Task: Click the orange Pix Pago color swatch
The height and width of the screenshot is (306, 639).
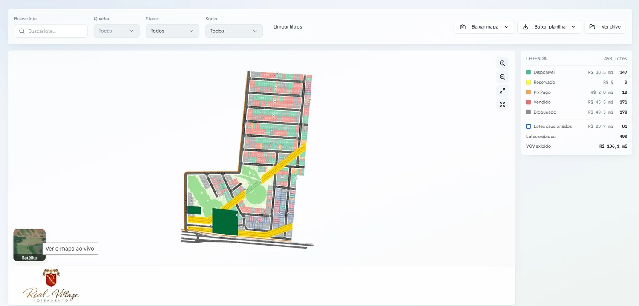Action: coord(528,92)
